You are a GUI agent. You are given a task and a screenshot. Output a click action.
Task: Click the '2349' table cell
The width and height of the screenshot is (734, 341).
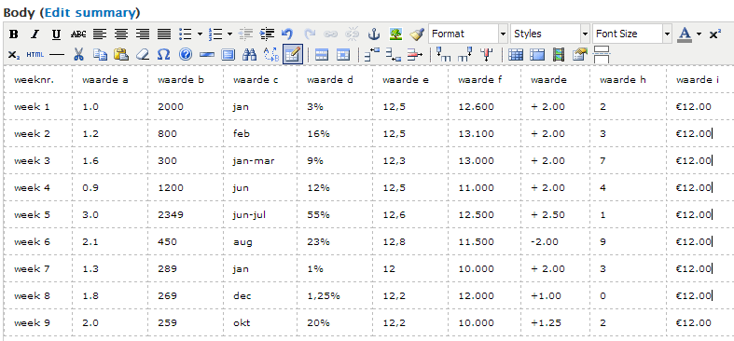point(186,214)
